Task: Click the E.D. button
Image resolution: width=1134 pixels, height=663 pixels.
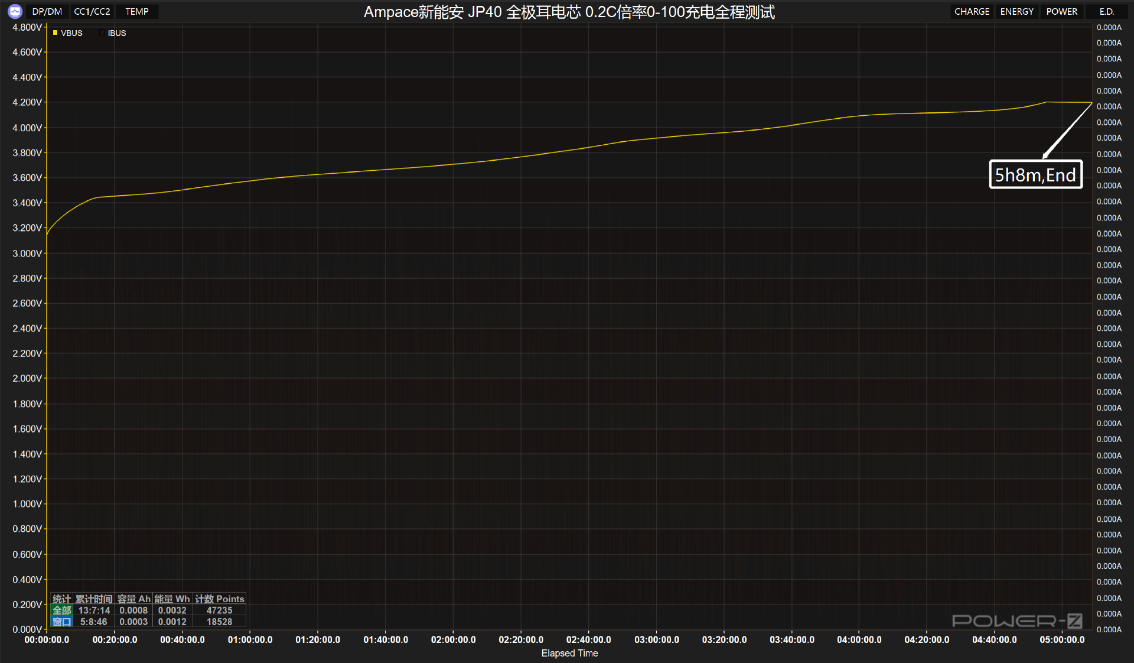Action: [x=1106, y=12]
